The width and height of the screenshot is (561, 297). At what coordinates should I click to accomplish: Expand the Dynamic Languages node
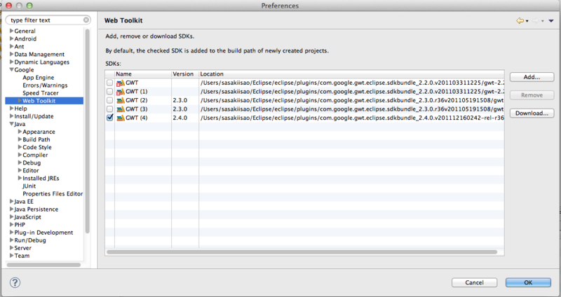point(11,62)
